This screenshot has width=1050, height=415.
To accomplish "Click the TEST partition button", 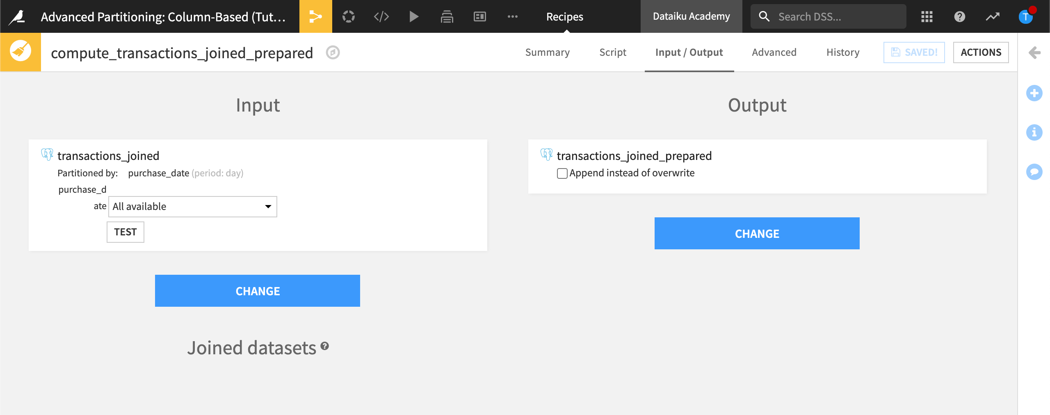I will pos(125,232).
